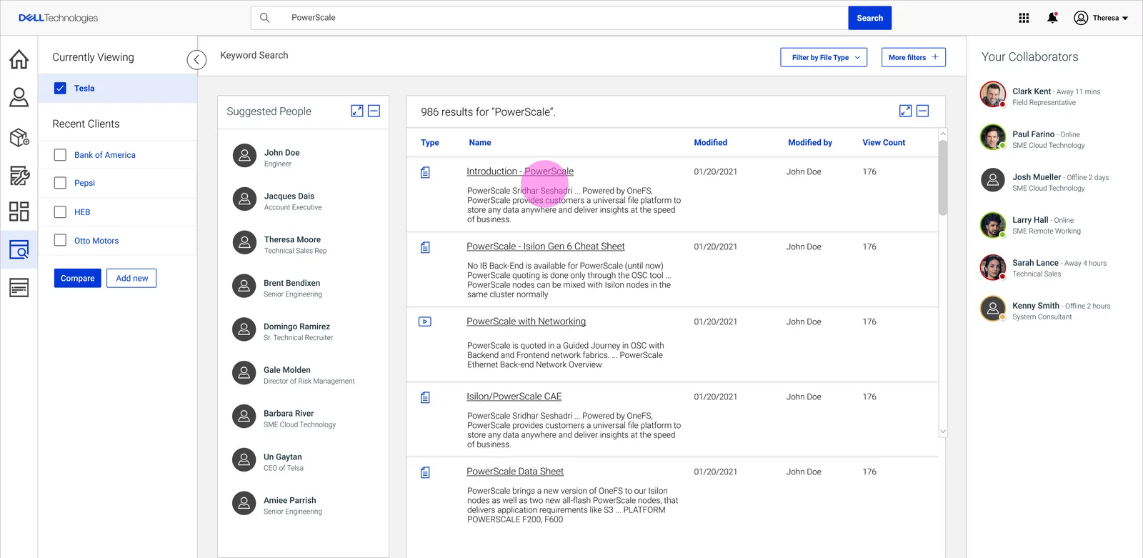
Task: Click Theresa Moore's avatar icon
Action: [x=244, y=242]
